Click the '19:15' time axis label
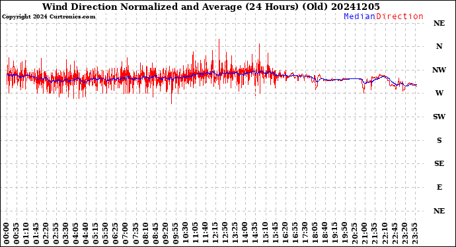The image size is (456, 247). 334,233
